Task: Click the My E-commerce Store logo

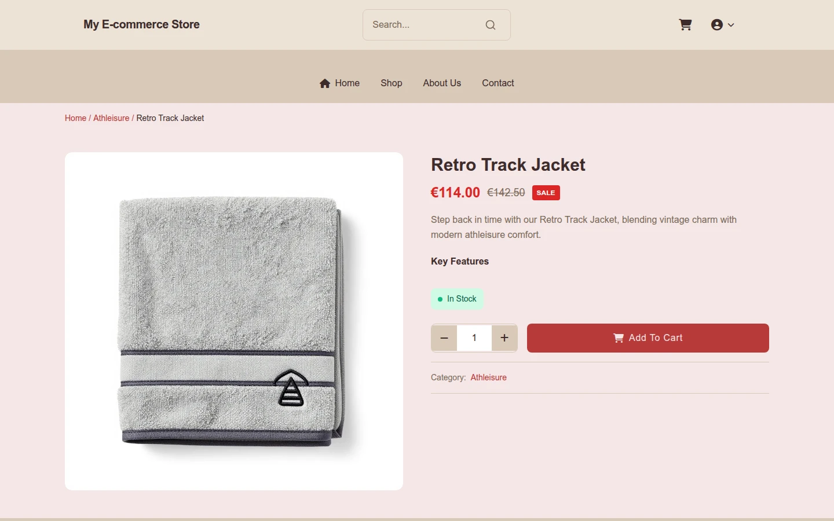Action: tap(141, 24)
